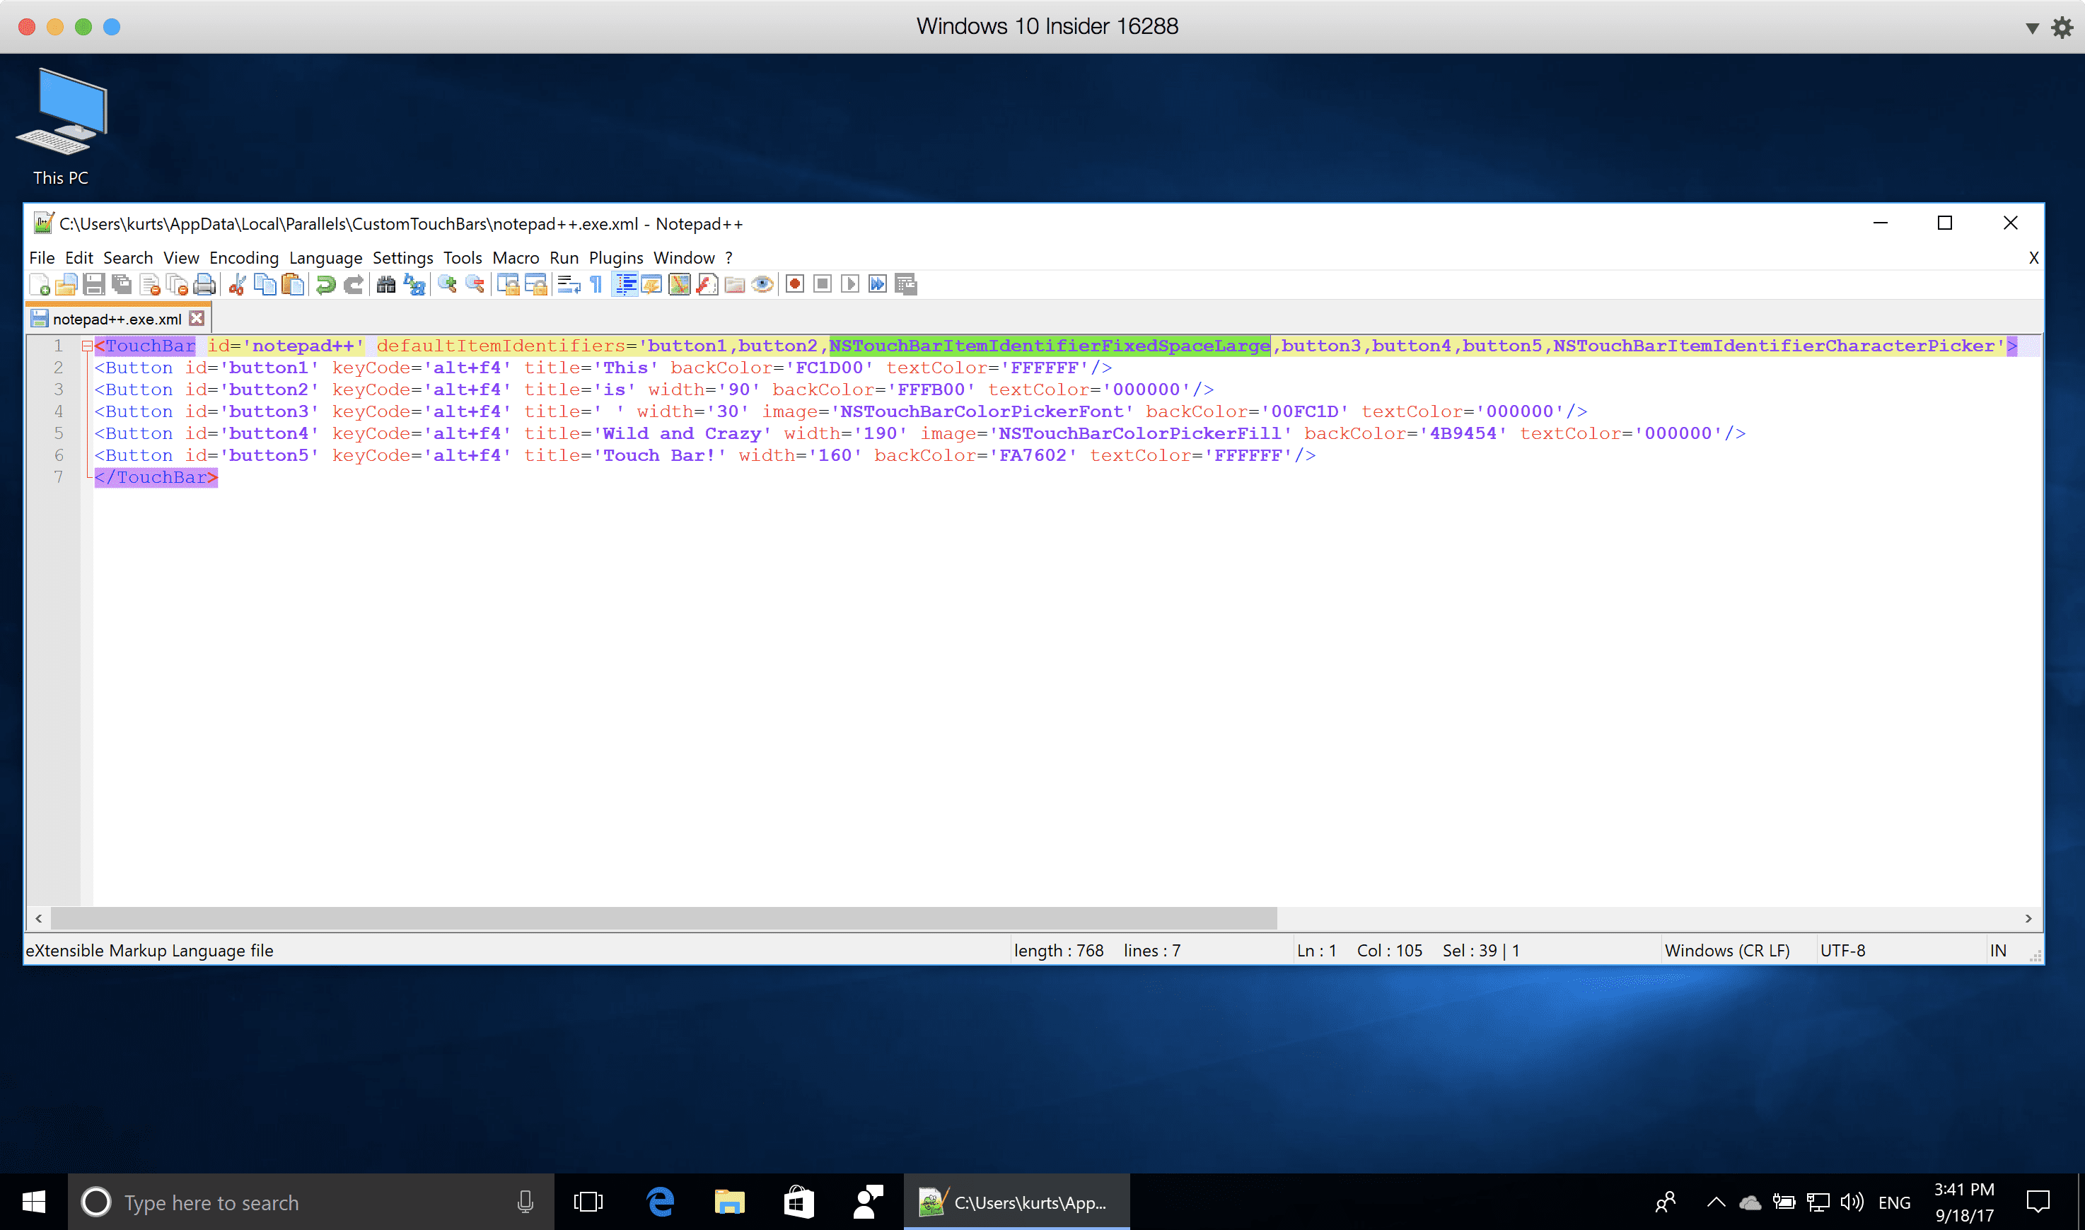
Task: Click 'Windows (CR LF)' in the status bar
Action: pos(1727,951)
